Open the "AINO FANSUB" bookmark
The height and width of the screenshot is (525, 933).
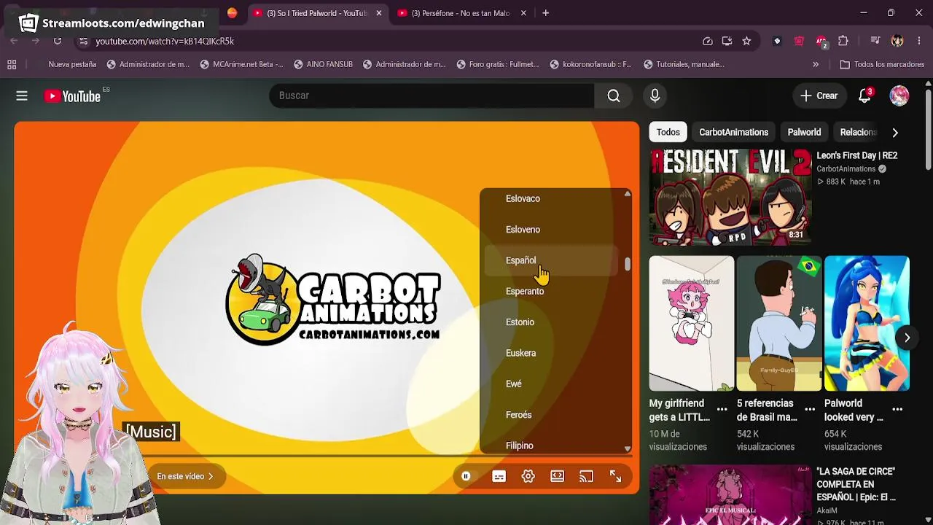[x=324, y=64]
